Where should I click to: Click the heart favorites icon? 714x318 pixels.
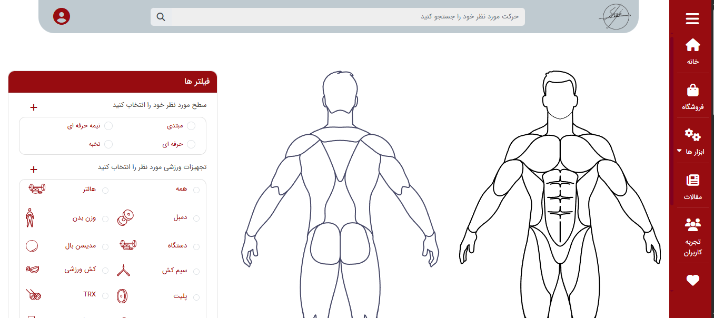click(x=692, y=281)
